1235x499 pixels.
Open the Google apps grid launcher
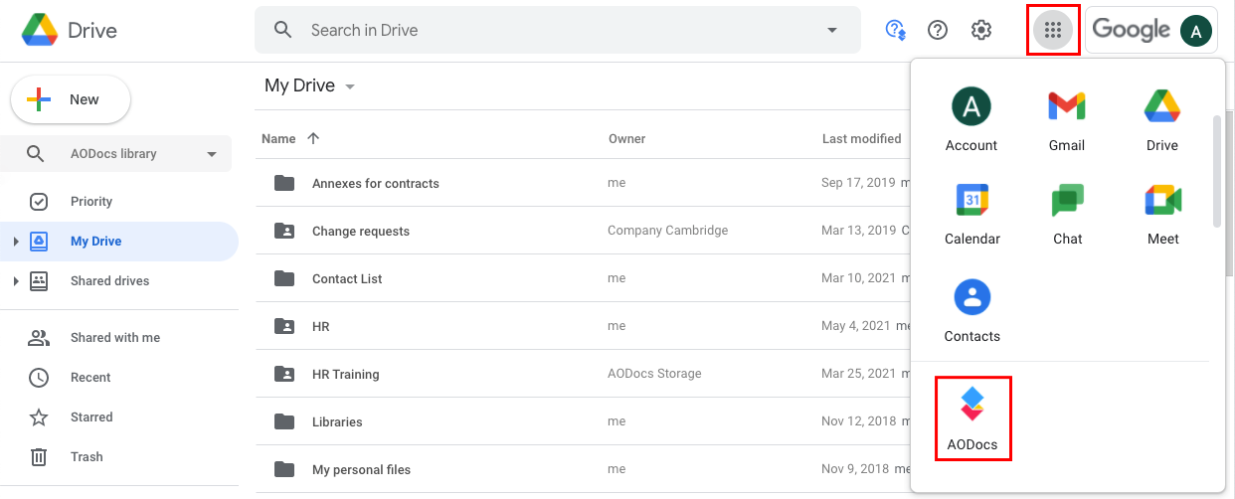[1053, 30]
